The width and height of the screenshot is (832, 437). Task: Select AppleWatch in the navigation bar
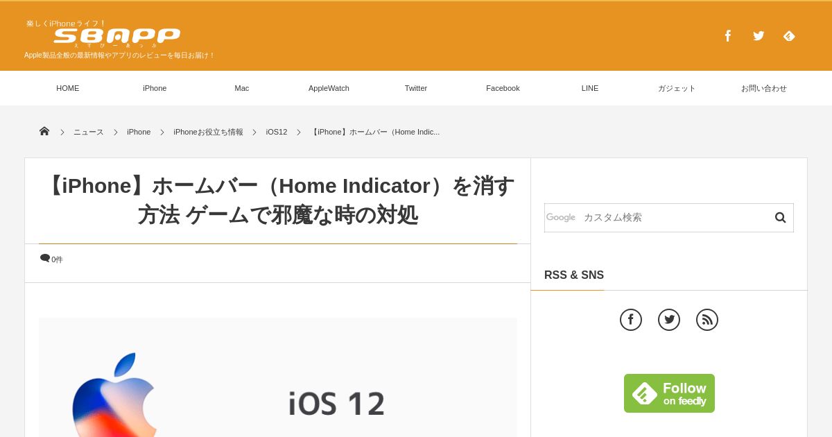pyautogui.click(x=329, y=88)
